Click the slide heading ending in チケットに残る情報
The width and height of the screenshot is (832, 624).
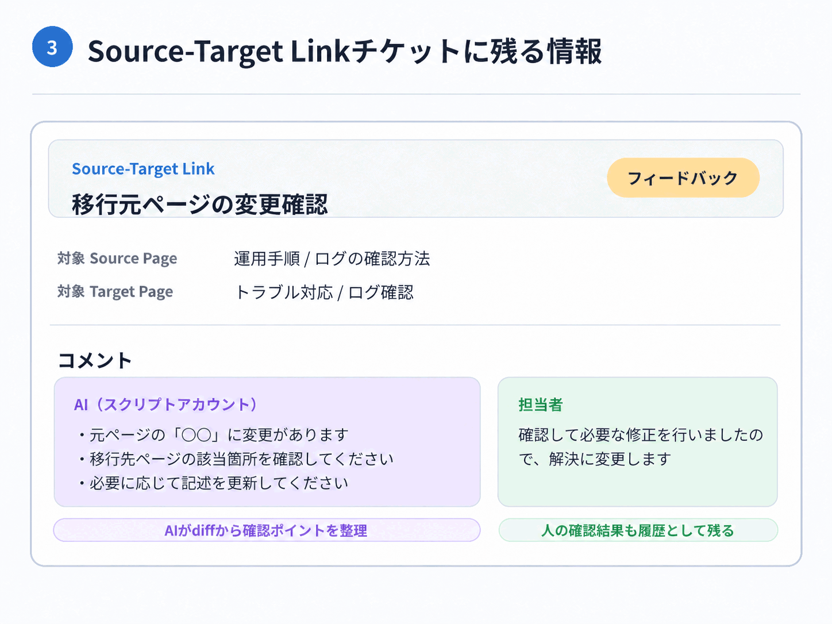[x=345, y=51]
